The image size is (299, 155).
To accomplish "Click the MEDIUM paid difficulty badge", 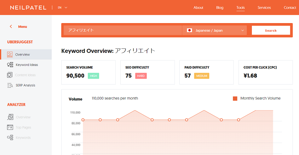I will [x=201, y=76].
